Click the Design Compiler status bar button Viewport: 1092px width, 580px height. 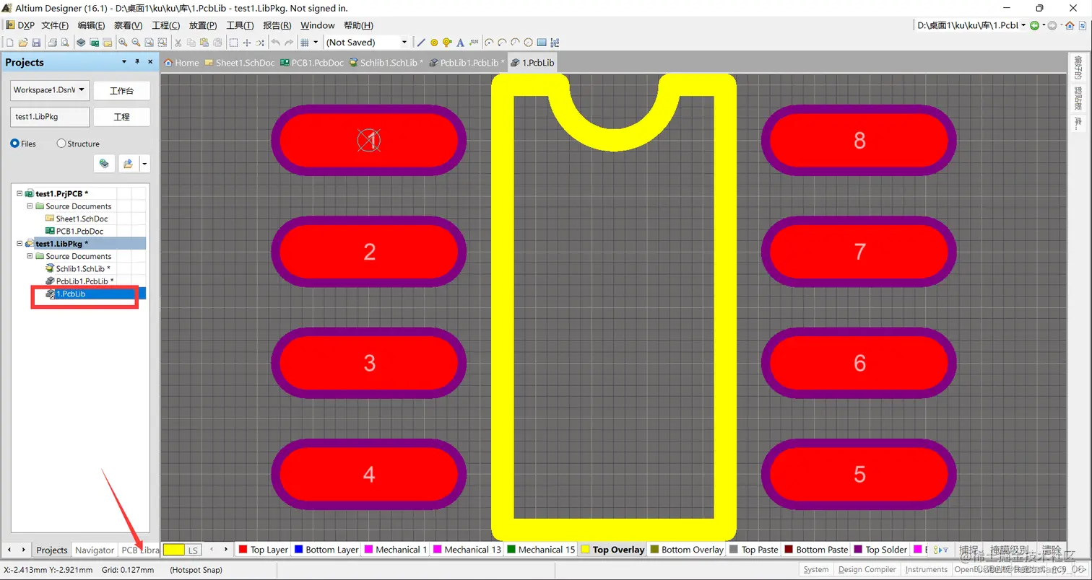click(x=867, y=569)
